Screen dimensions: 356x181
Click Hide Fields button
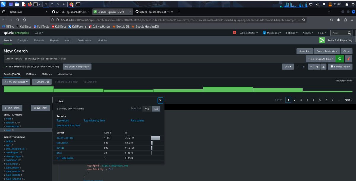click(x=11, y=108)
